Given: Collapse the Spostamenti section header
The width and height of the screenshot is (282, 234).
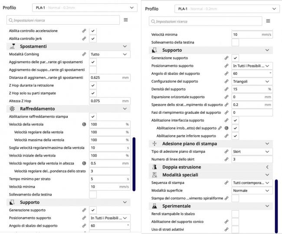Looking at the screenshot, I should (x=125, y=46).
